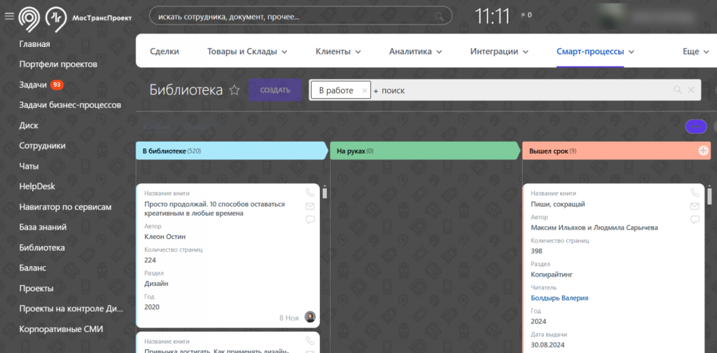The width and height of the screenshot is (717, 353).
Task: Click the phone icon on Клеон Остин card
Action: click(x=310, y=193)
